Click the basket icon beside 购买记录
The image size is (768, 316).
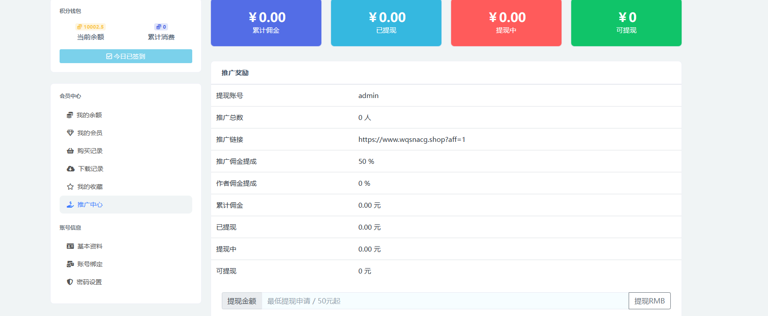point(70,151)
